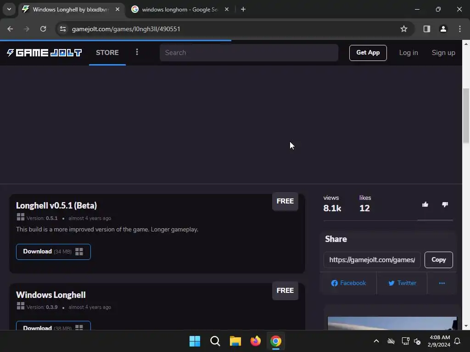Click the game screenshot thumbnail
Viewport: 470px width, 352px height.
tap(392, 323)
